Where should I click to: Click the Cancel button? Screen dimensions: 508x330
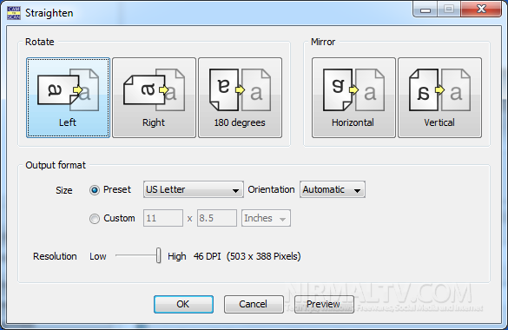pyautogui.click(x=254, y=304)
